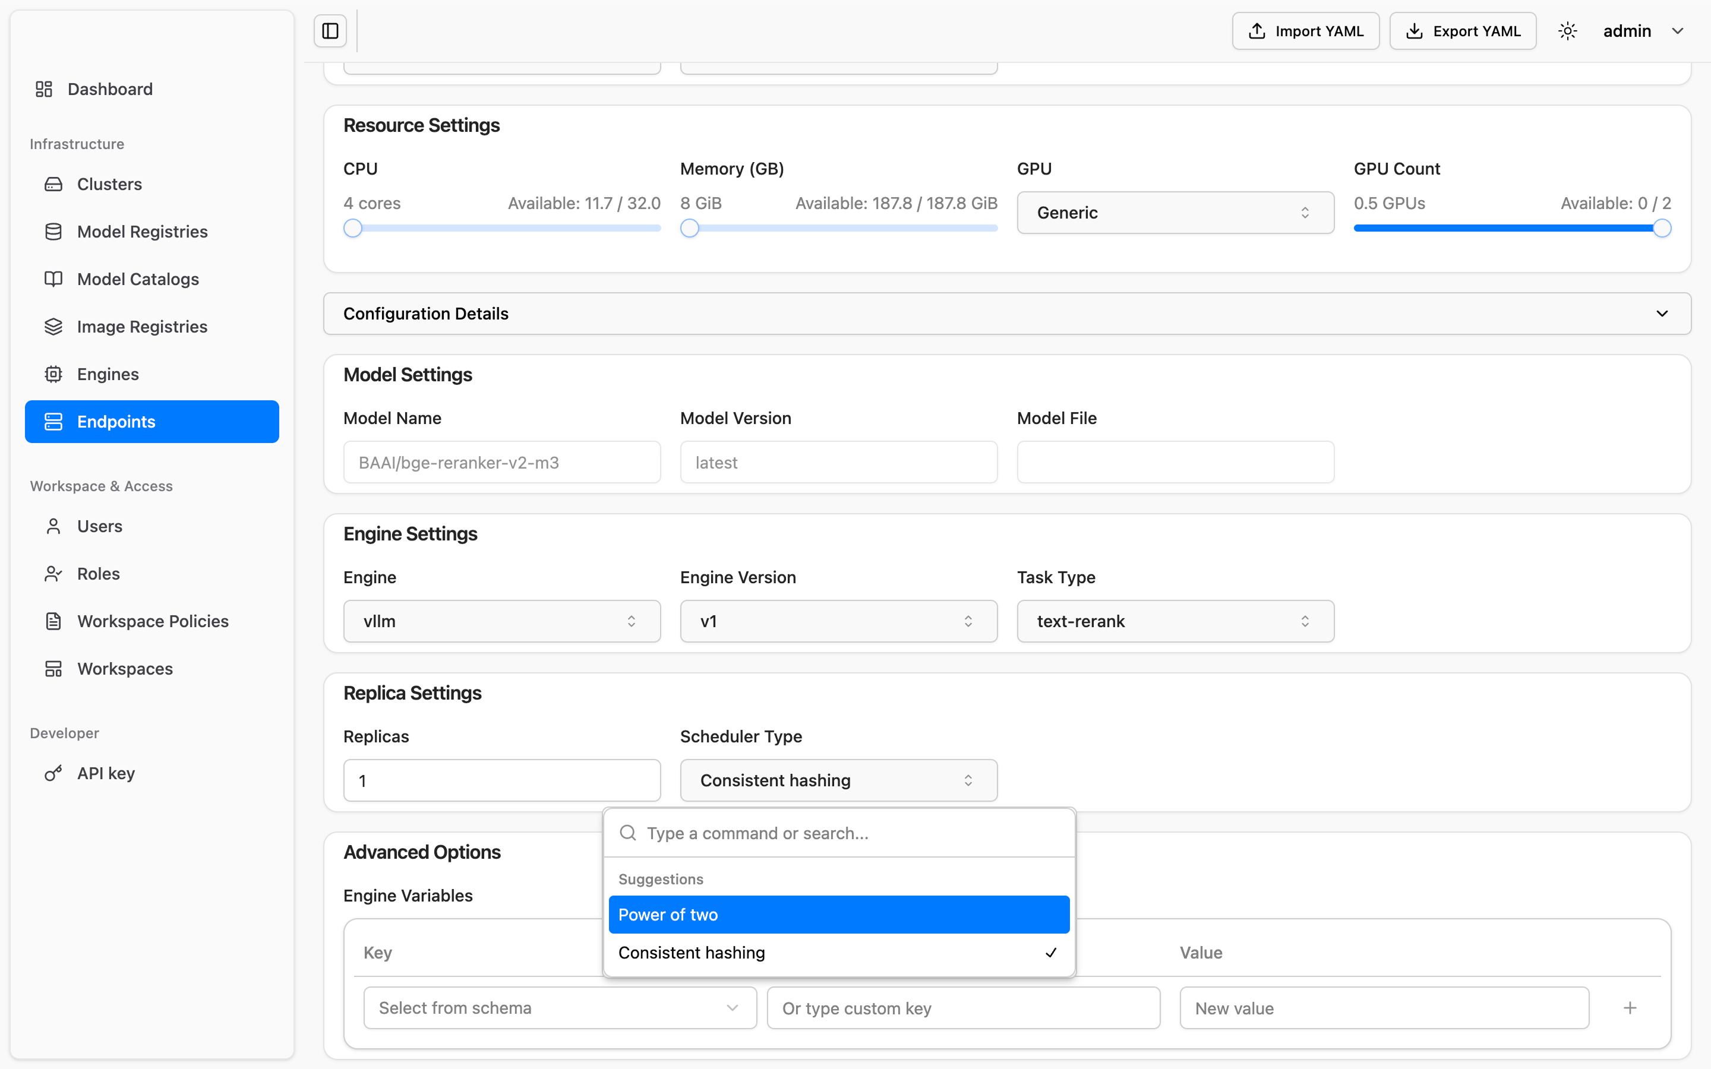Click the Roles user-check icon
This screenshot has width=1711, height=1069.
53,573
